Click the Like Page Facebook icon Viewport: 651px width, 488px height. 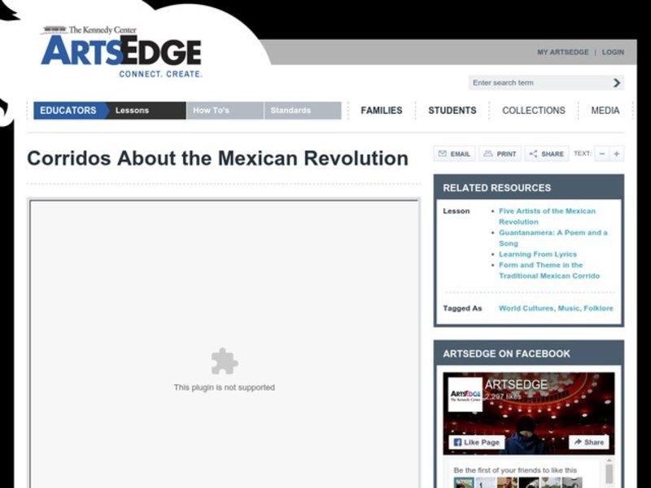(x=474, y=442)
